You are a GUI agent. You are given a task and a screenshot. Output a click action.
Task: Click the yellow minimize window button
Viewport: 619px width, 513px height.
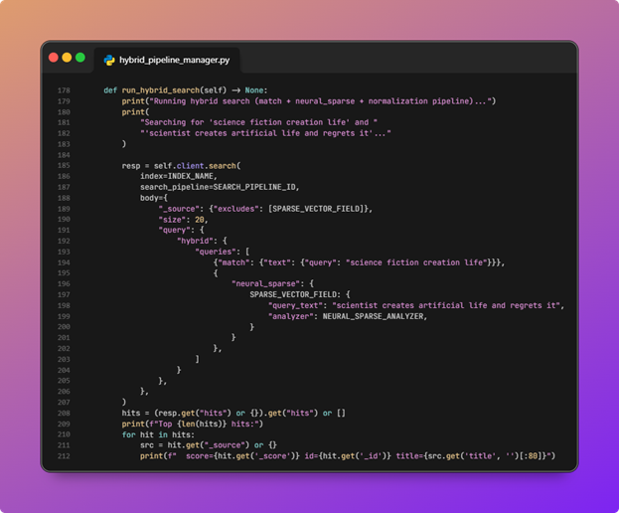[x=67, y=58]
